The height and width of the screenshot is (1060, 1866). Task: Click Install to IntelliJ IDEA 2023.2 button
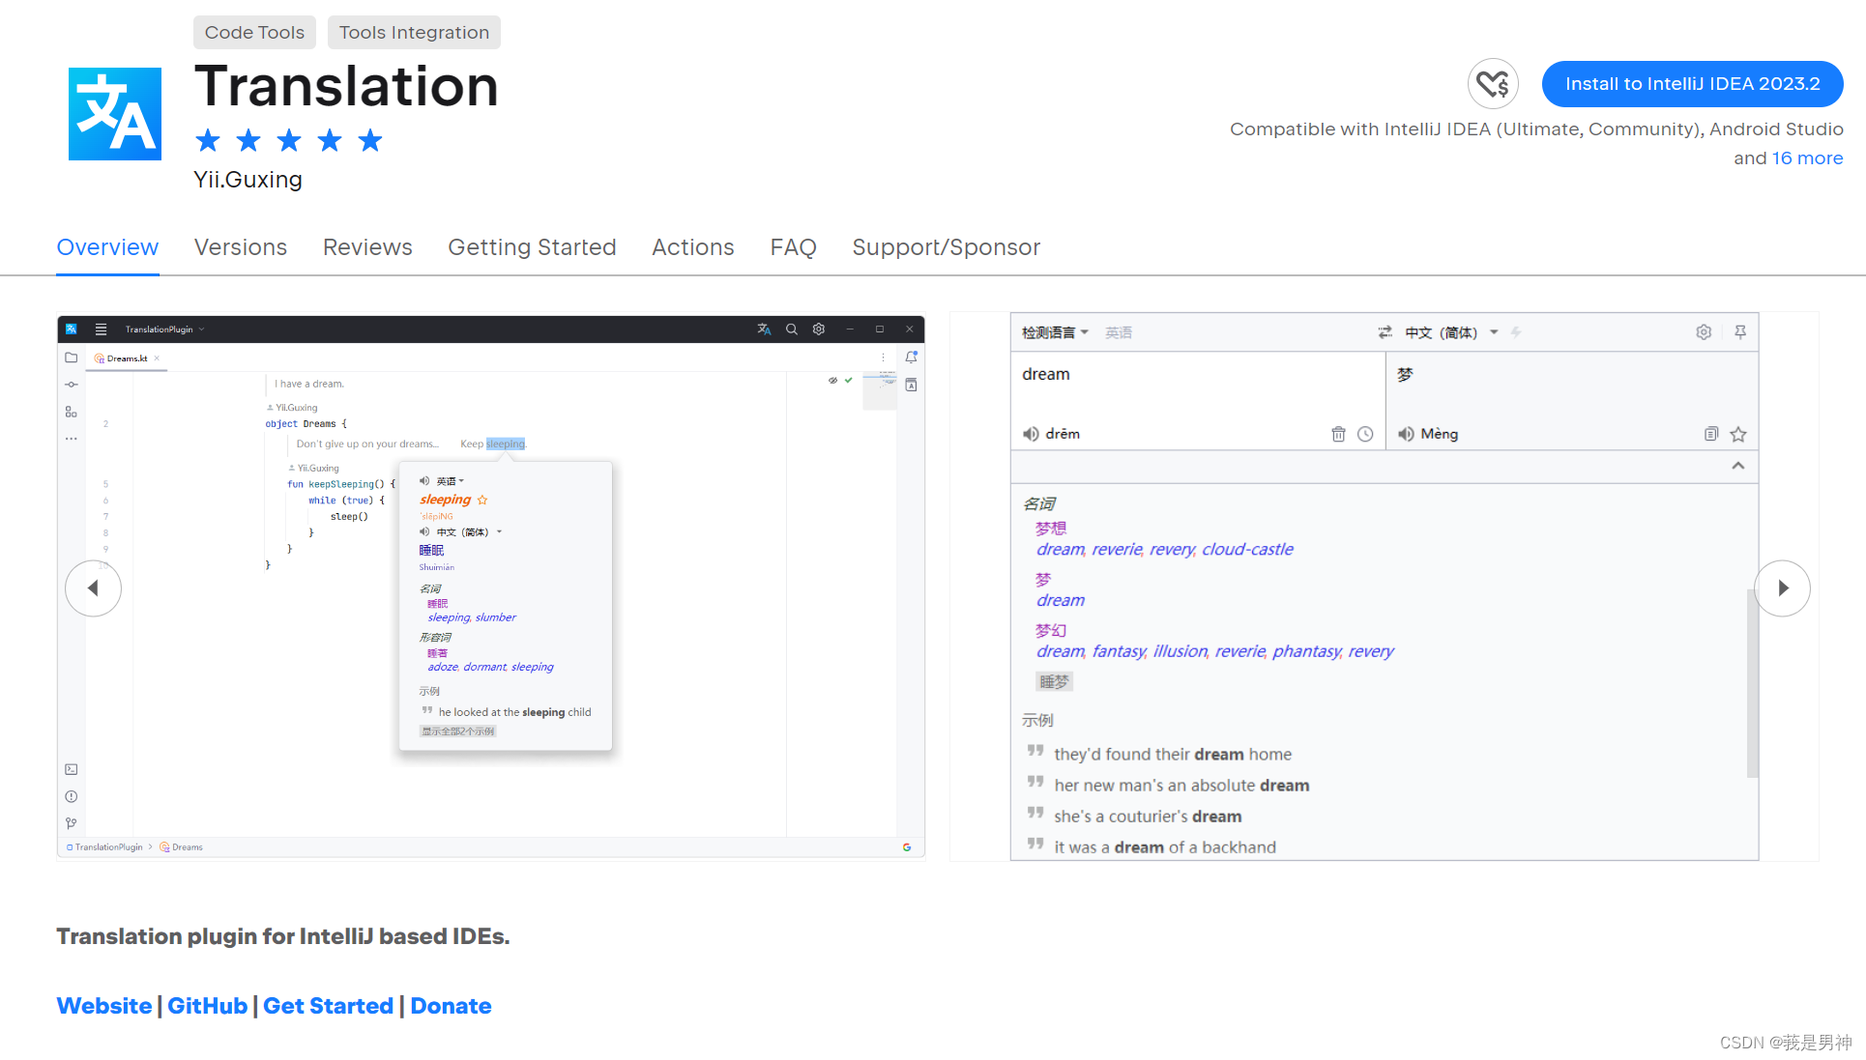(x=1689, y=82)
